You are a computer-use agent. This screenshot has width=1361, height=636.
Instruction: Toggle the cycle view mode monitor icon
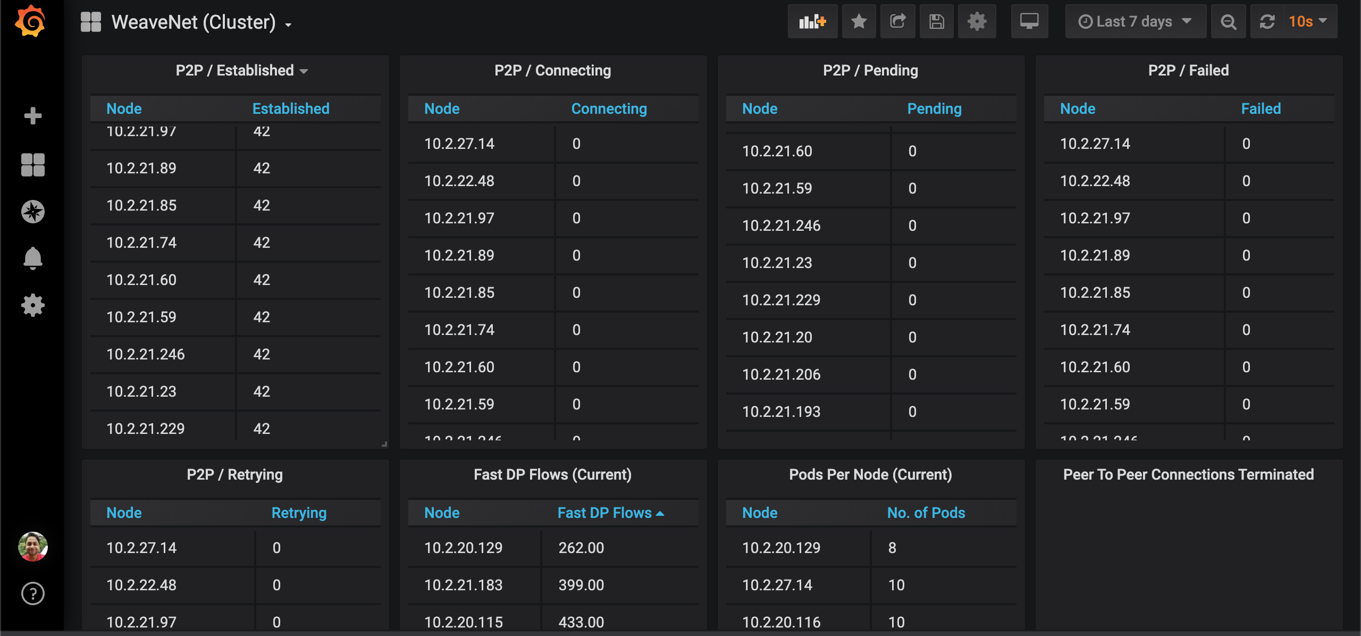[1029, 22]
